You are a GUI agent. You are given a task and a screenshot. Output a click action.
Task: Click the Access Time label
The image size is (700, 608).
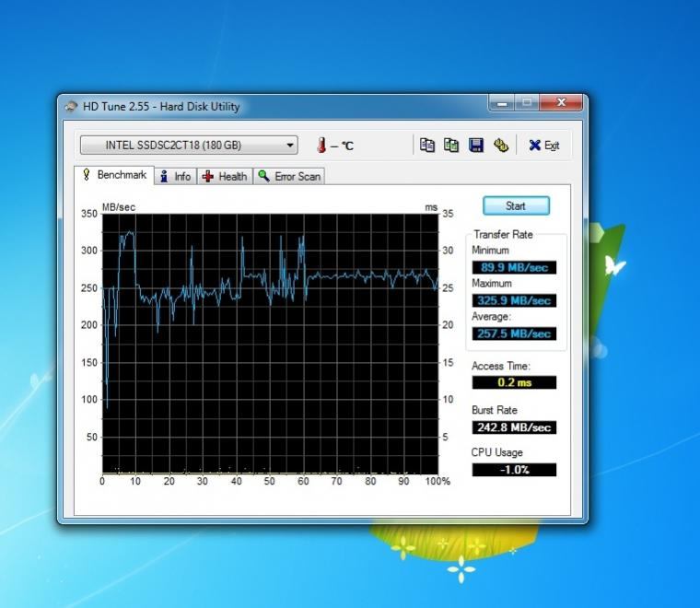click(501, 366)
